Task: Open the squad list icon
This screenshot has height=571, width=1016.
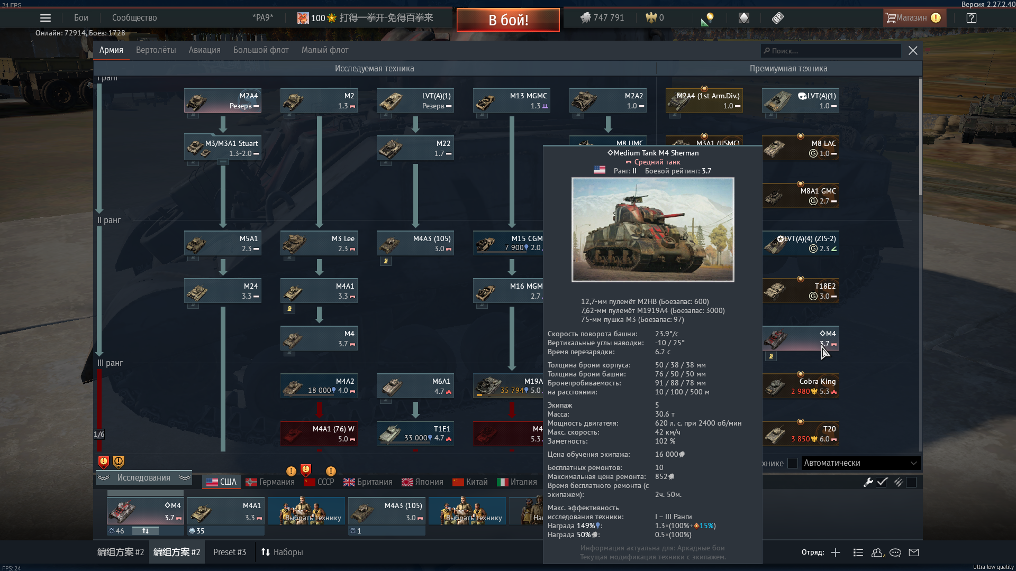Action: (858, 552)
